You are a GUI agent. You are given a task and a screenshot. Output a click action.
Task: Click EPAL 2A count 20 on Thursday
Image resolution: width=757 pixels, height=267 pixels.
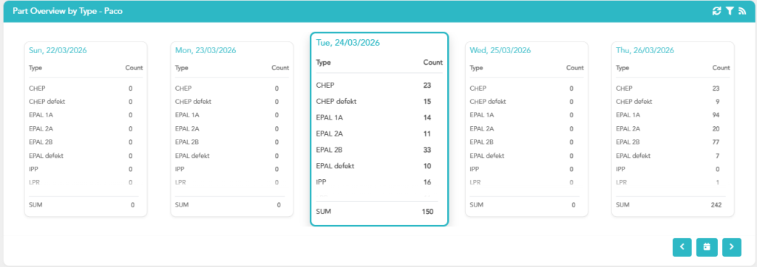click(x=716, y=128)
